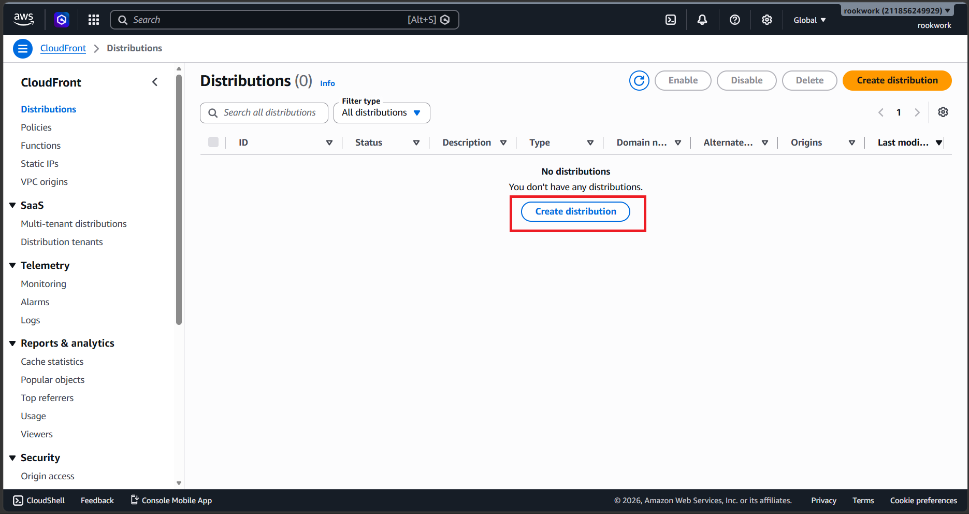Sort by ID column arrow
969x514 pixels.
tap(329, 142)
